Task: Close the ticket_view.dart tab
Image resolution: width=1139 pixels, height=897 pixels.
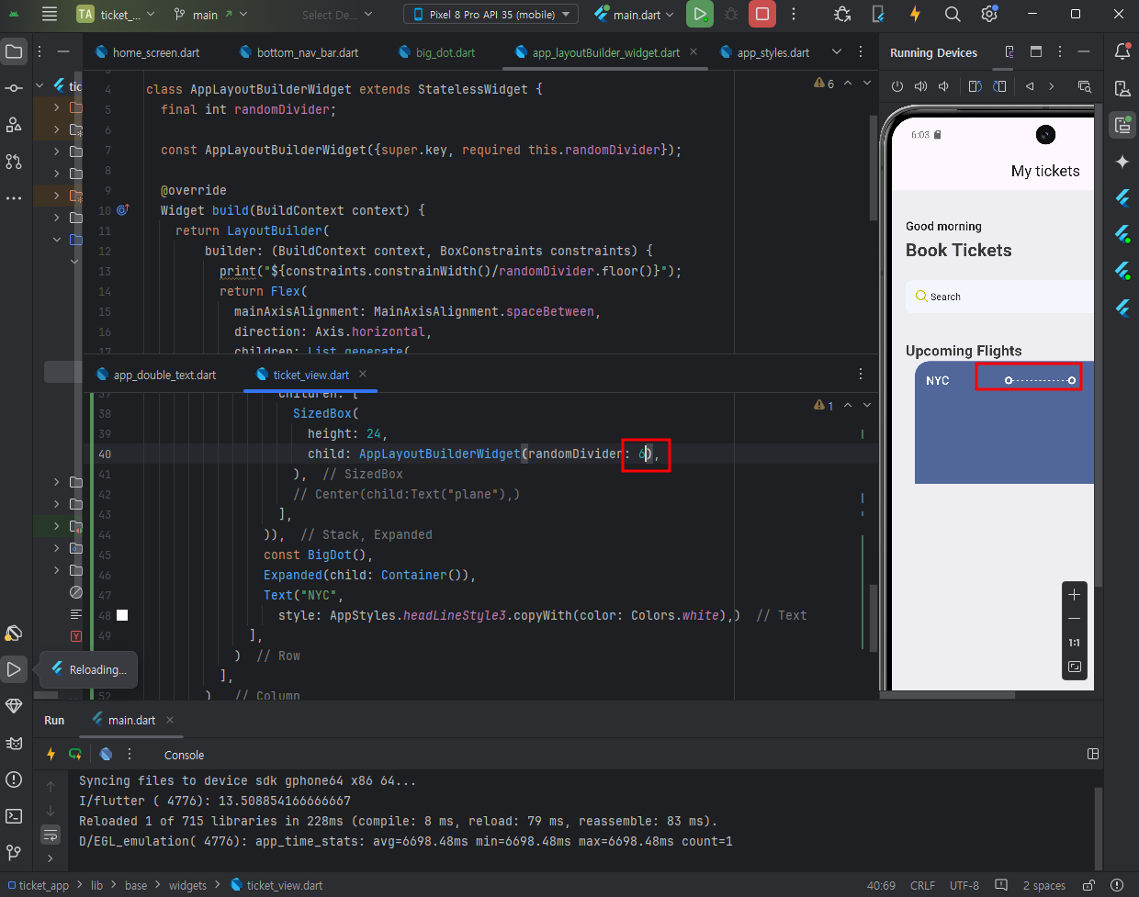Action: point(363,374)
